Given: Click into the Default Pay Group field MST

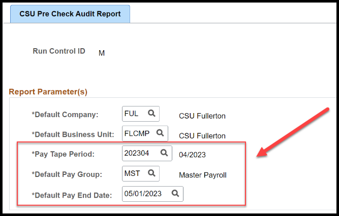Looking at the screenshot, I should (x=141, y=173).
